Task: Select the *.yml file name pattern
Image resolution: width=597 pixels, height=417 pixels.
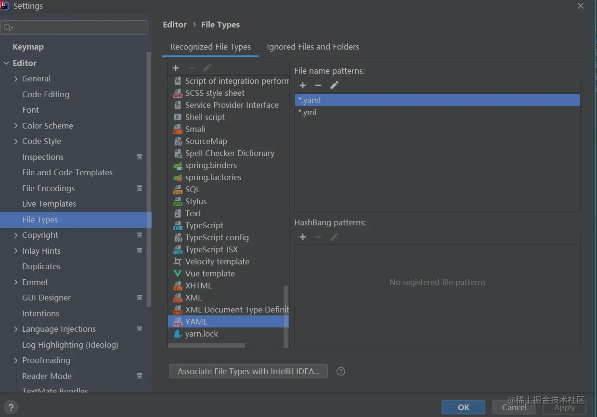Action: click(x=437, y=112)
